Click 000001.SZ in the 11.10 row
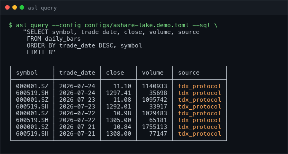Viewport: 288px width, 154px height. (32, 86)
